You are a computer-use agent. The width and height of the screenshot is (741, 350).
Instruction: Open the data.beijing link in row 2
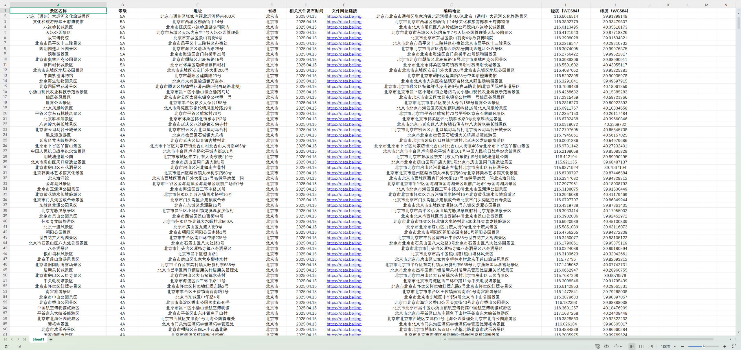tap(344, 16)
